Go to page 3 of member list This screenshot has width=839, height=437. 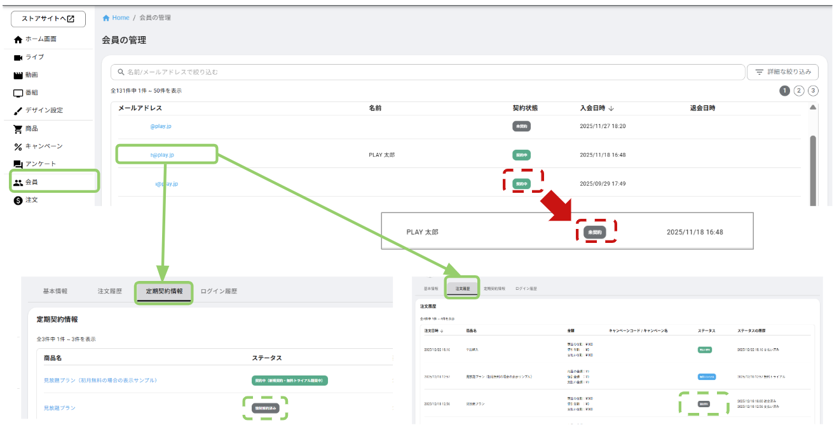813,91
